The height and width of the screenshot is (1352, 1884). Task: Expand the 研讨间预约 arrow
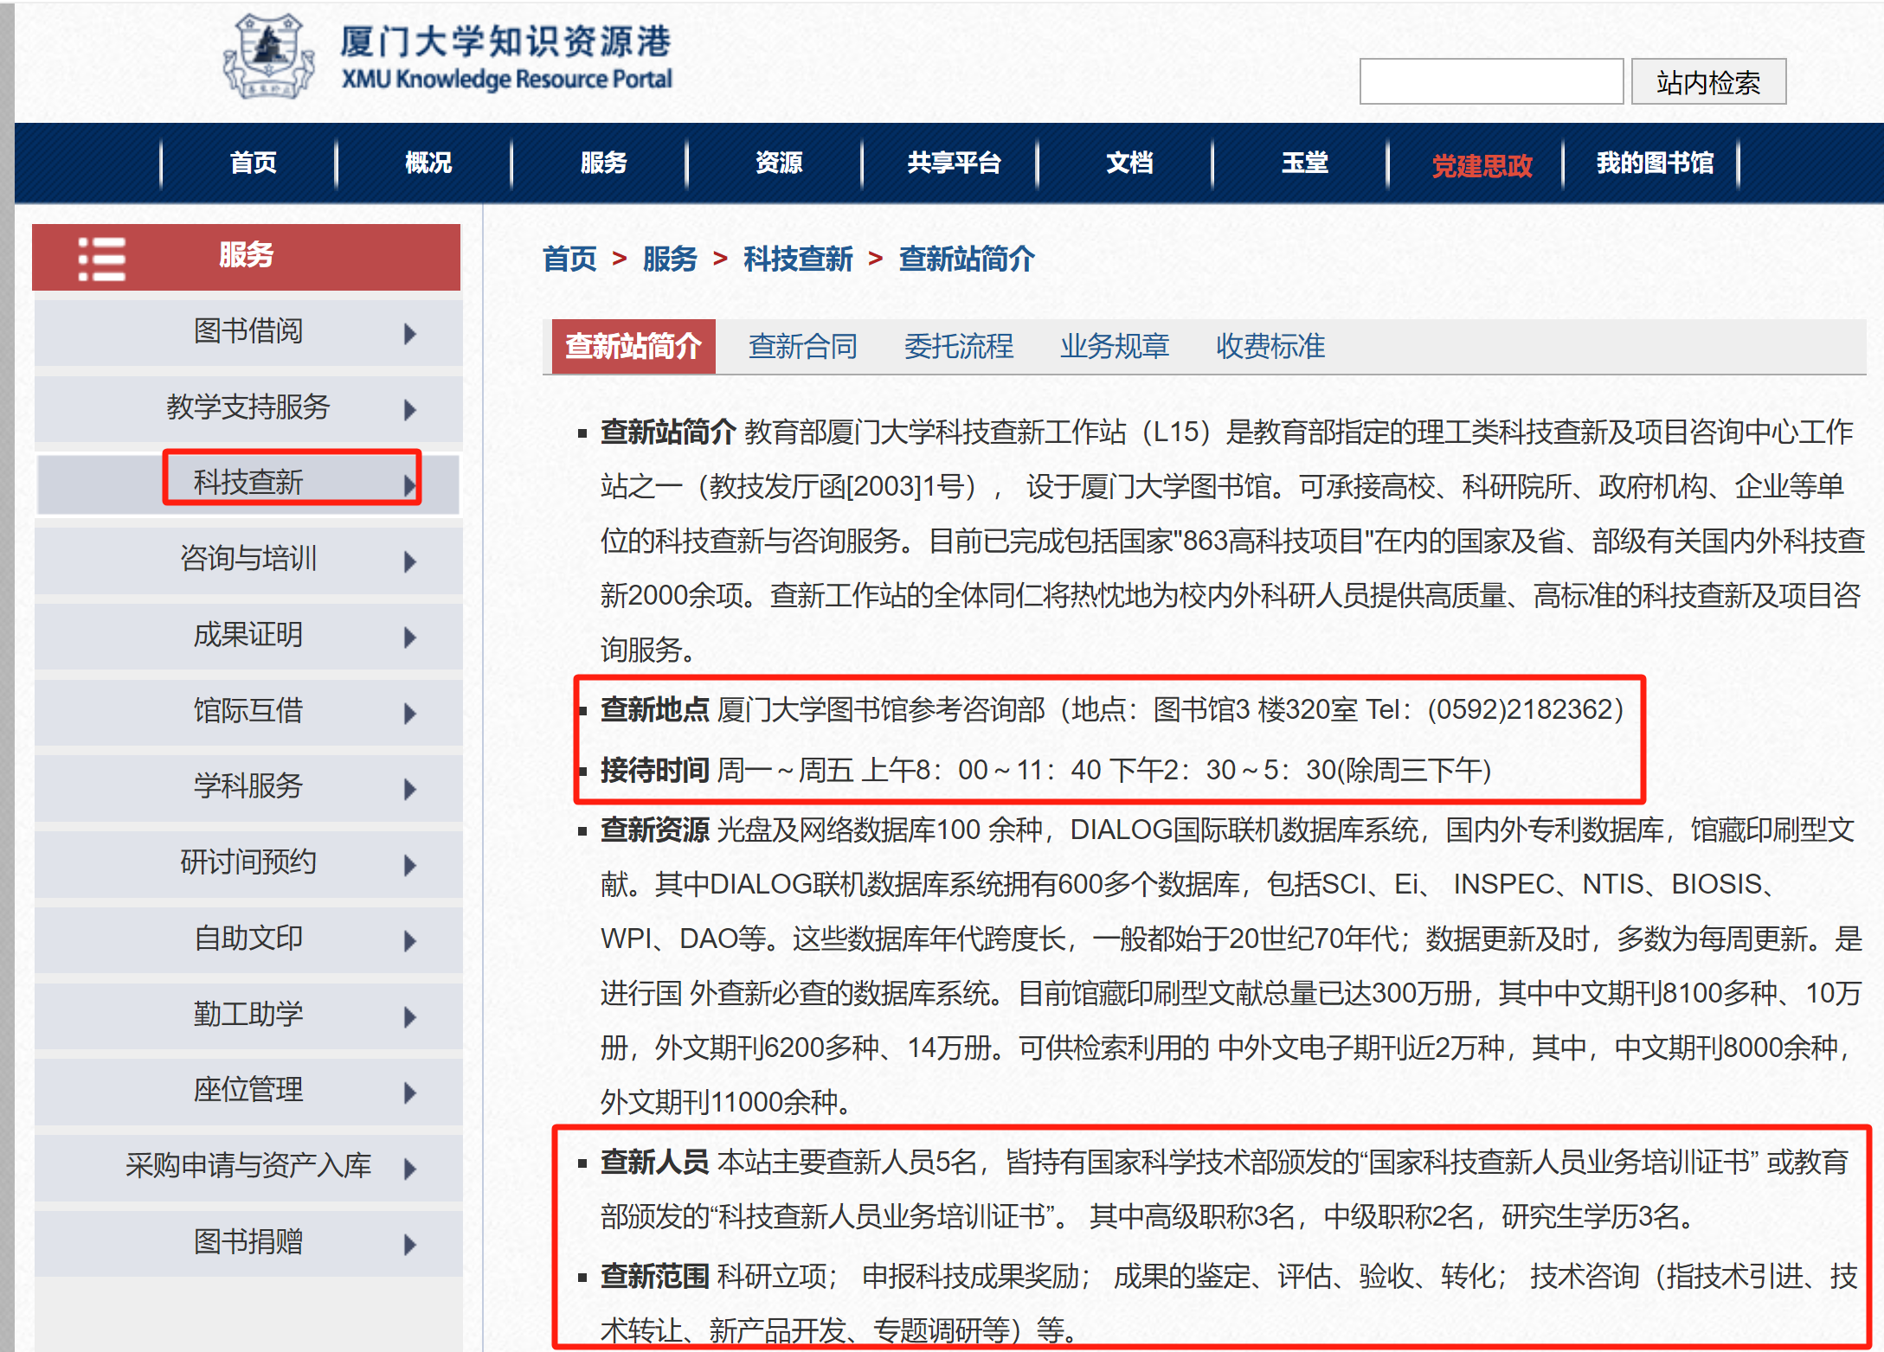pos(410,864)
